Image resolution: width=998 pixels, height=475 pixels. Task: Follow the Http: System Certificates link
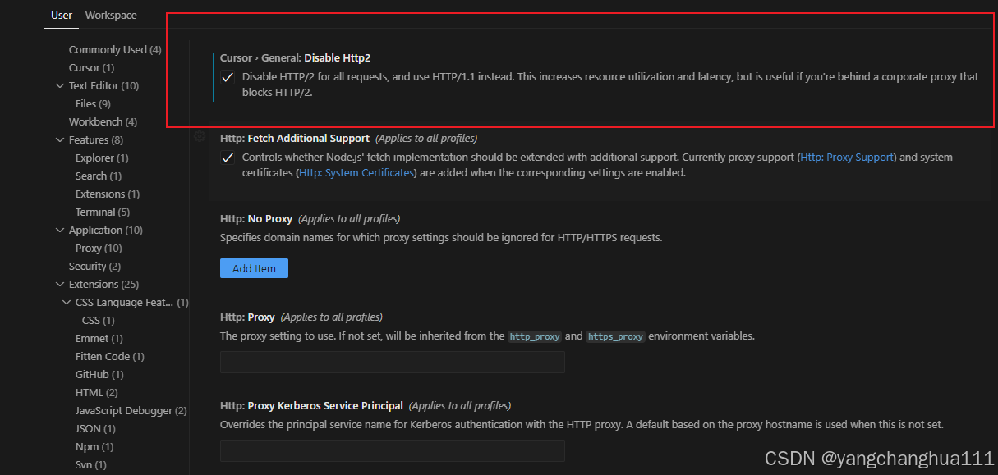[x=356, y=172]
